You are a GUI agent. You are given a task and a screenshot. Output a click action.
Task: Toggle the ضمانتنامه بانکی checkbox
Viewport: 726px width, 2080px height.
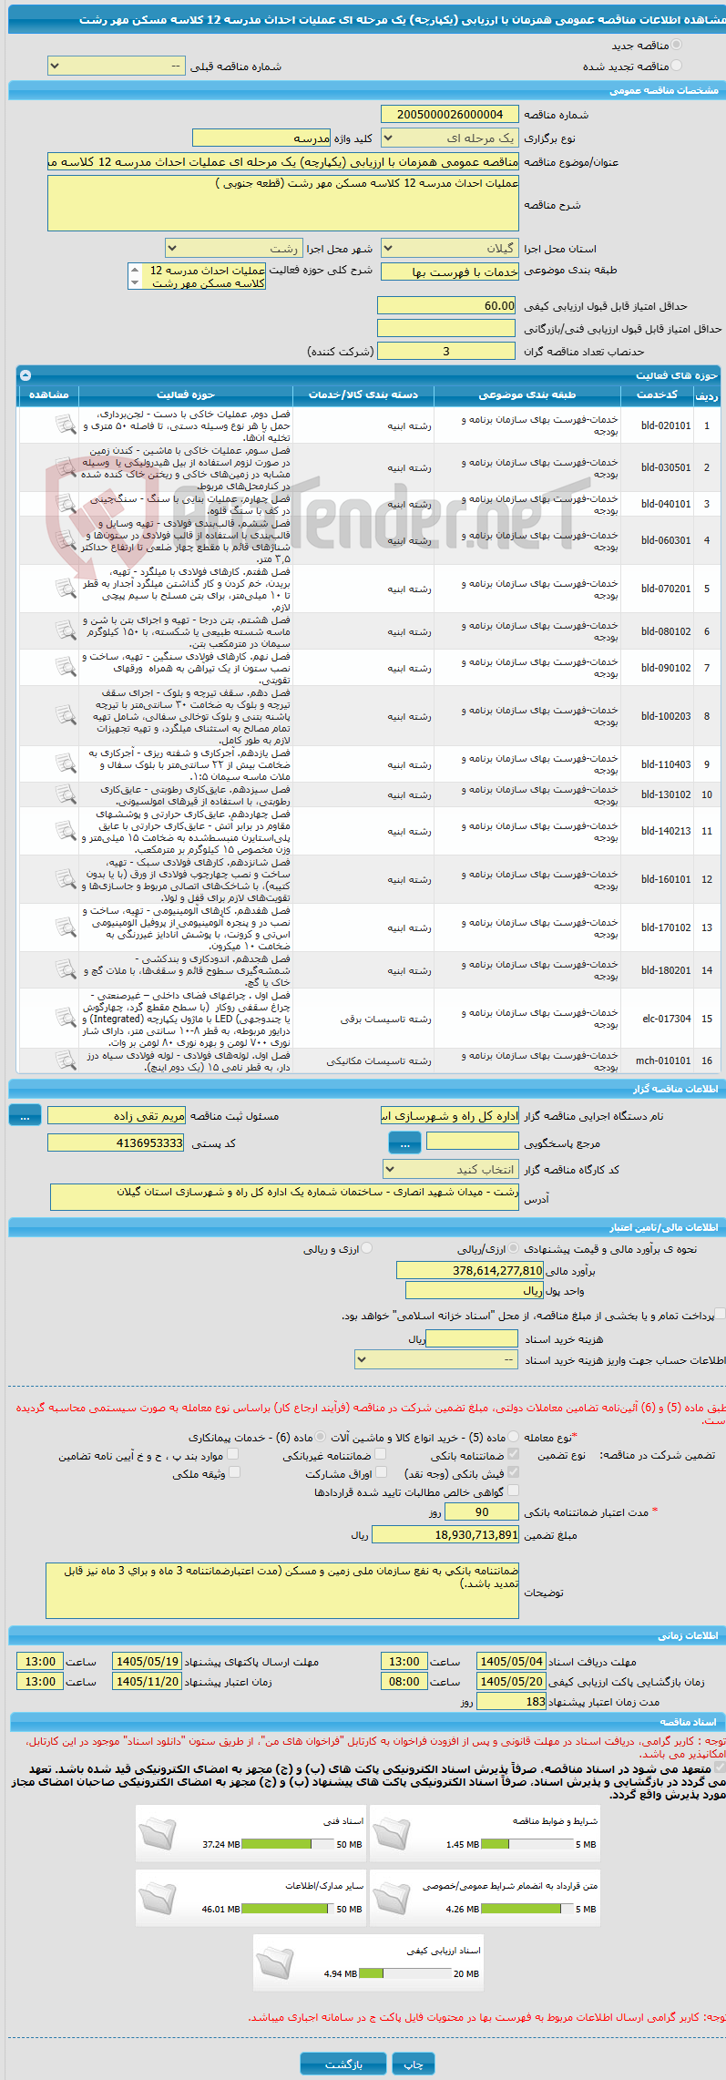coord(513,1455)
